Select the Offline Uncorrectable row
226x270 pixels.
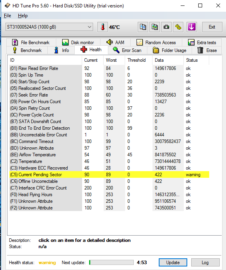coord(109,181)
